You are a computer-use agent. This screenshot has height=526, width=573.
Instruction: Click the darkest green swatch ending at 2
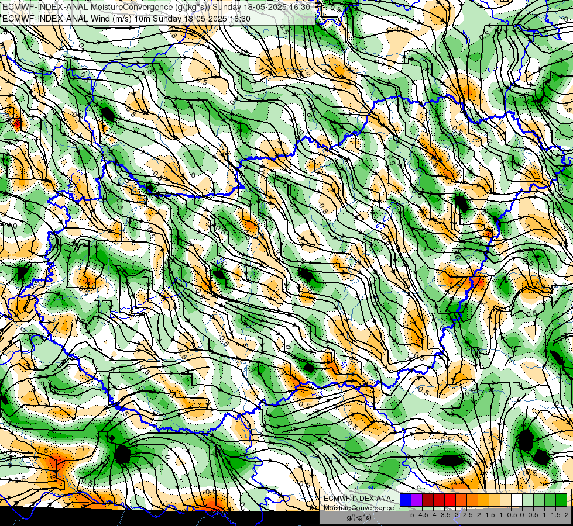tap(561, 500)
